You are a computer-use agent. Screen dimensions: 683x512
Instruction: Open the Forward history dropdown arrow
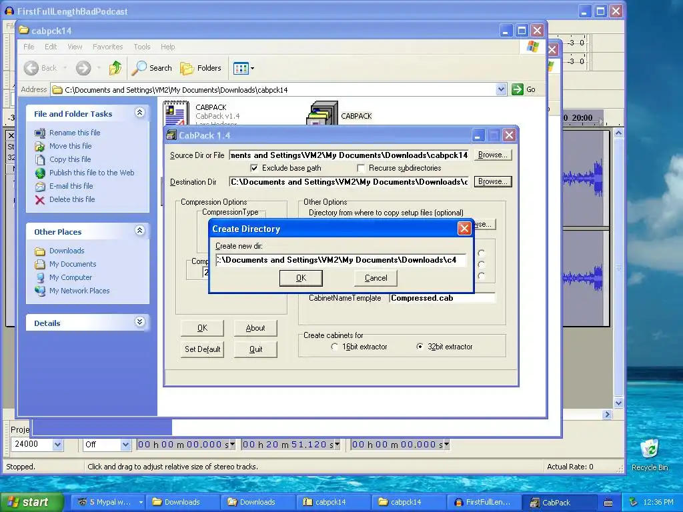pos(99,68)
